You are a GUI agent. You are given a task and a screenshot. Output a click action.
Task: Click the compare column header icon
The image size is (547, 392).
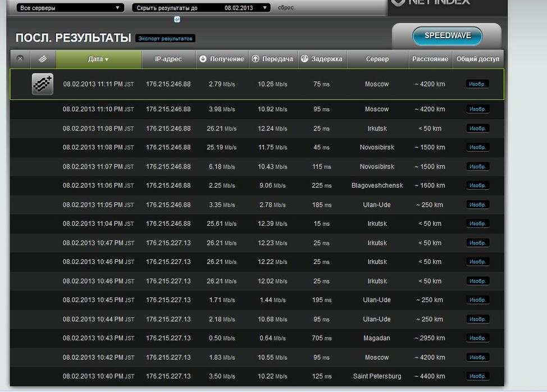(43, 59)
